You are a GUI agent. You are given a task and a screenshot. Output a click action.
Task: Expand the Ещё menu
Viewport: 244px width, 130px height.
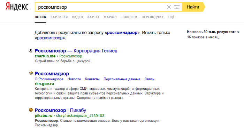coord(171,17)
